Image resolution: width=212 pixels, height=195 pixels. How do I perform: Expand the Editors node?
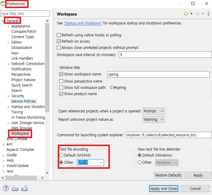tap(8, 43)
